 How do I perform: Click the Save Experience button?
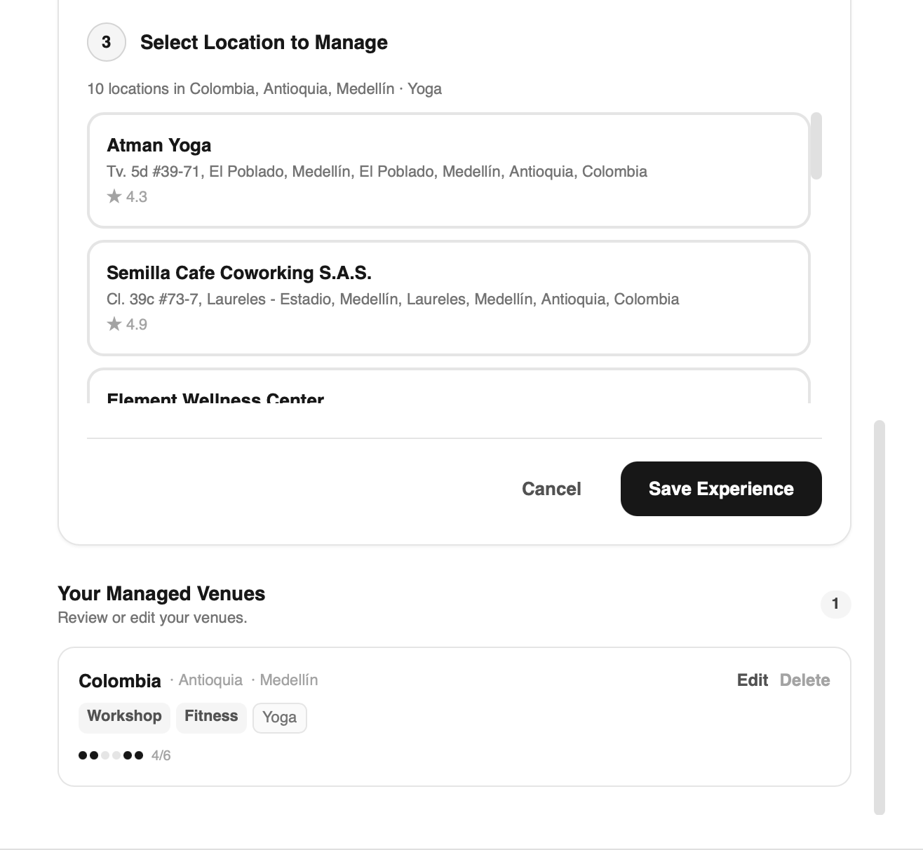[x=721, y=489]
